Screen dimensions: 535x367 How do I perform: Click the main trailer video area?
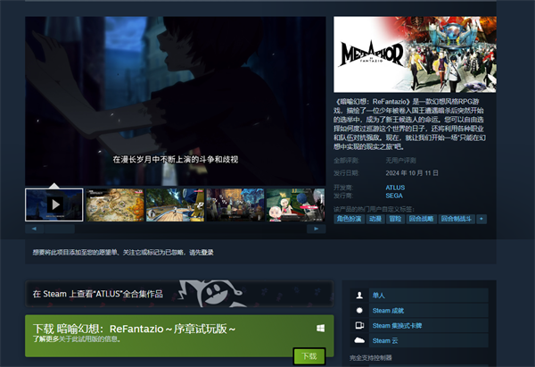(176, 101)
